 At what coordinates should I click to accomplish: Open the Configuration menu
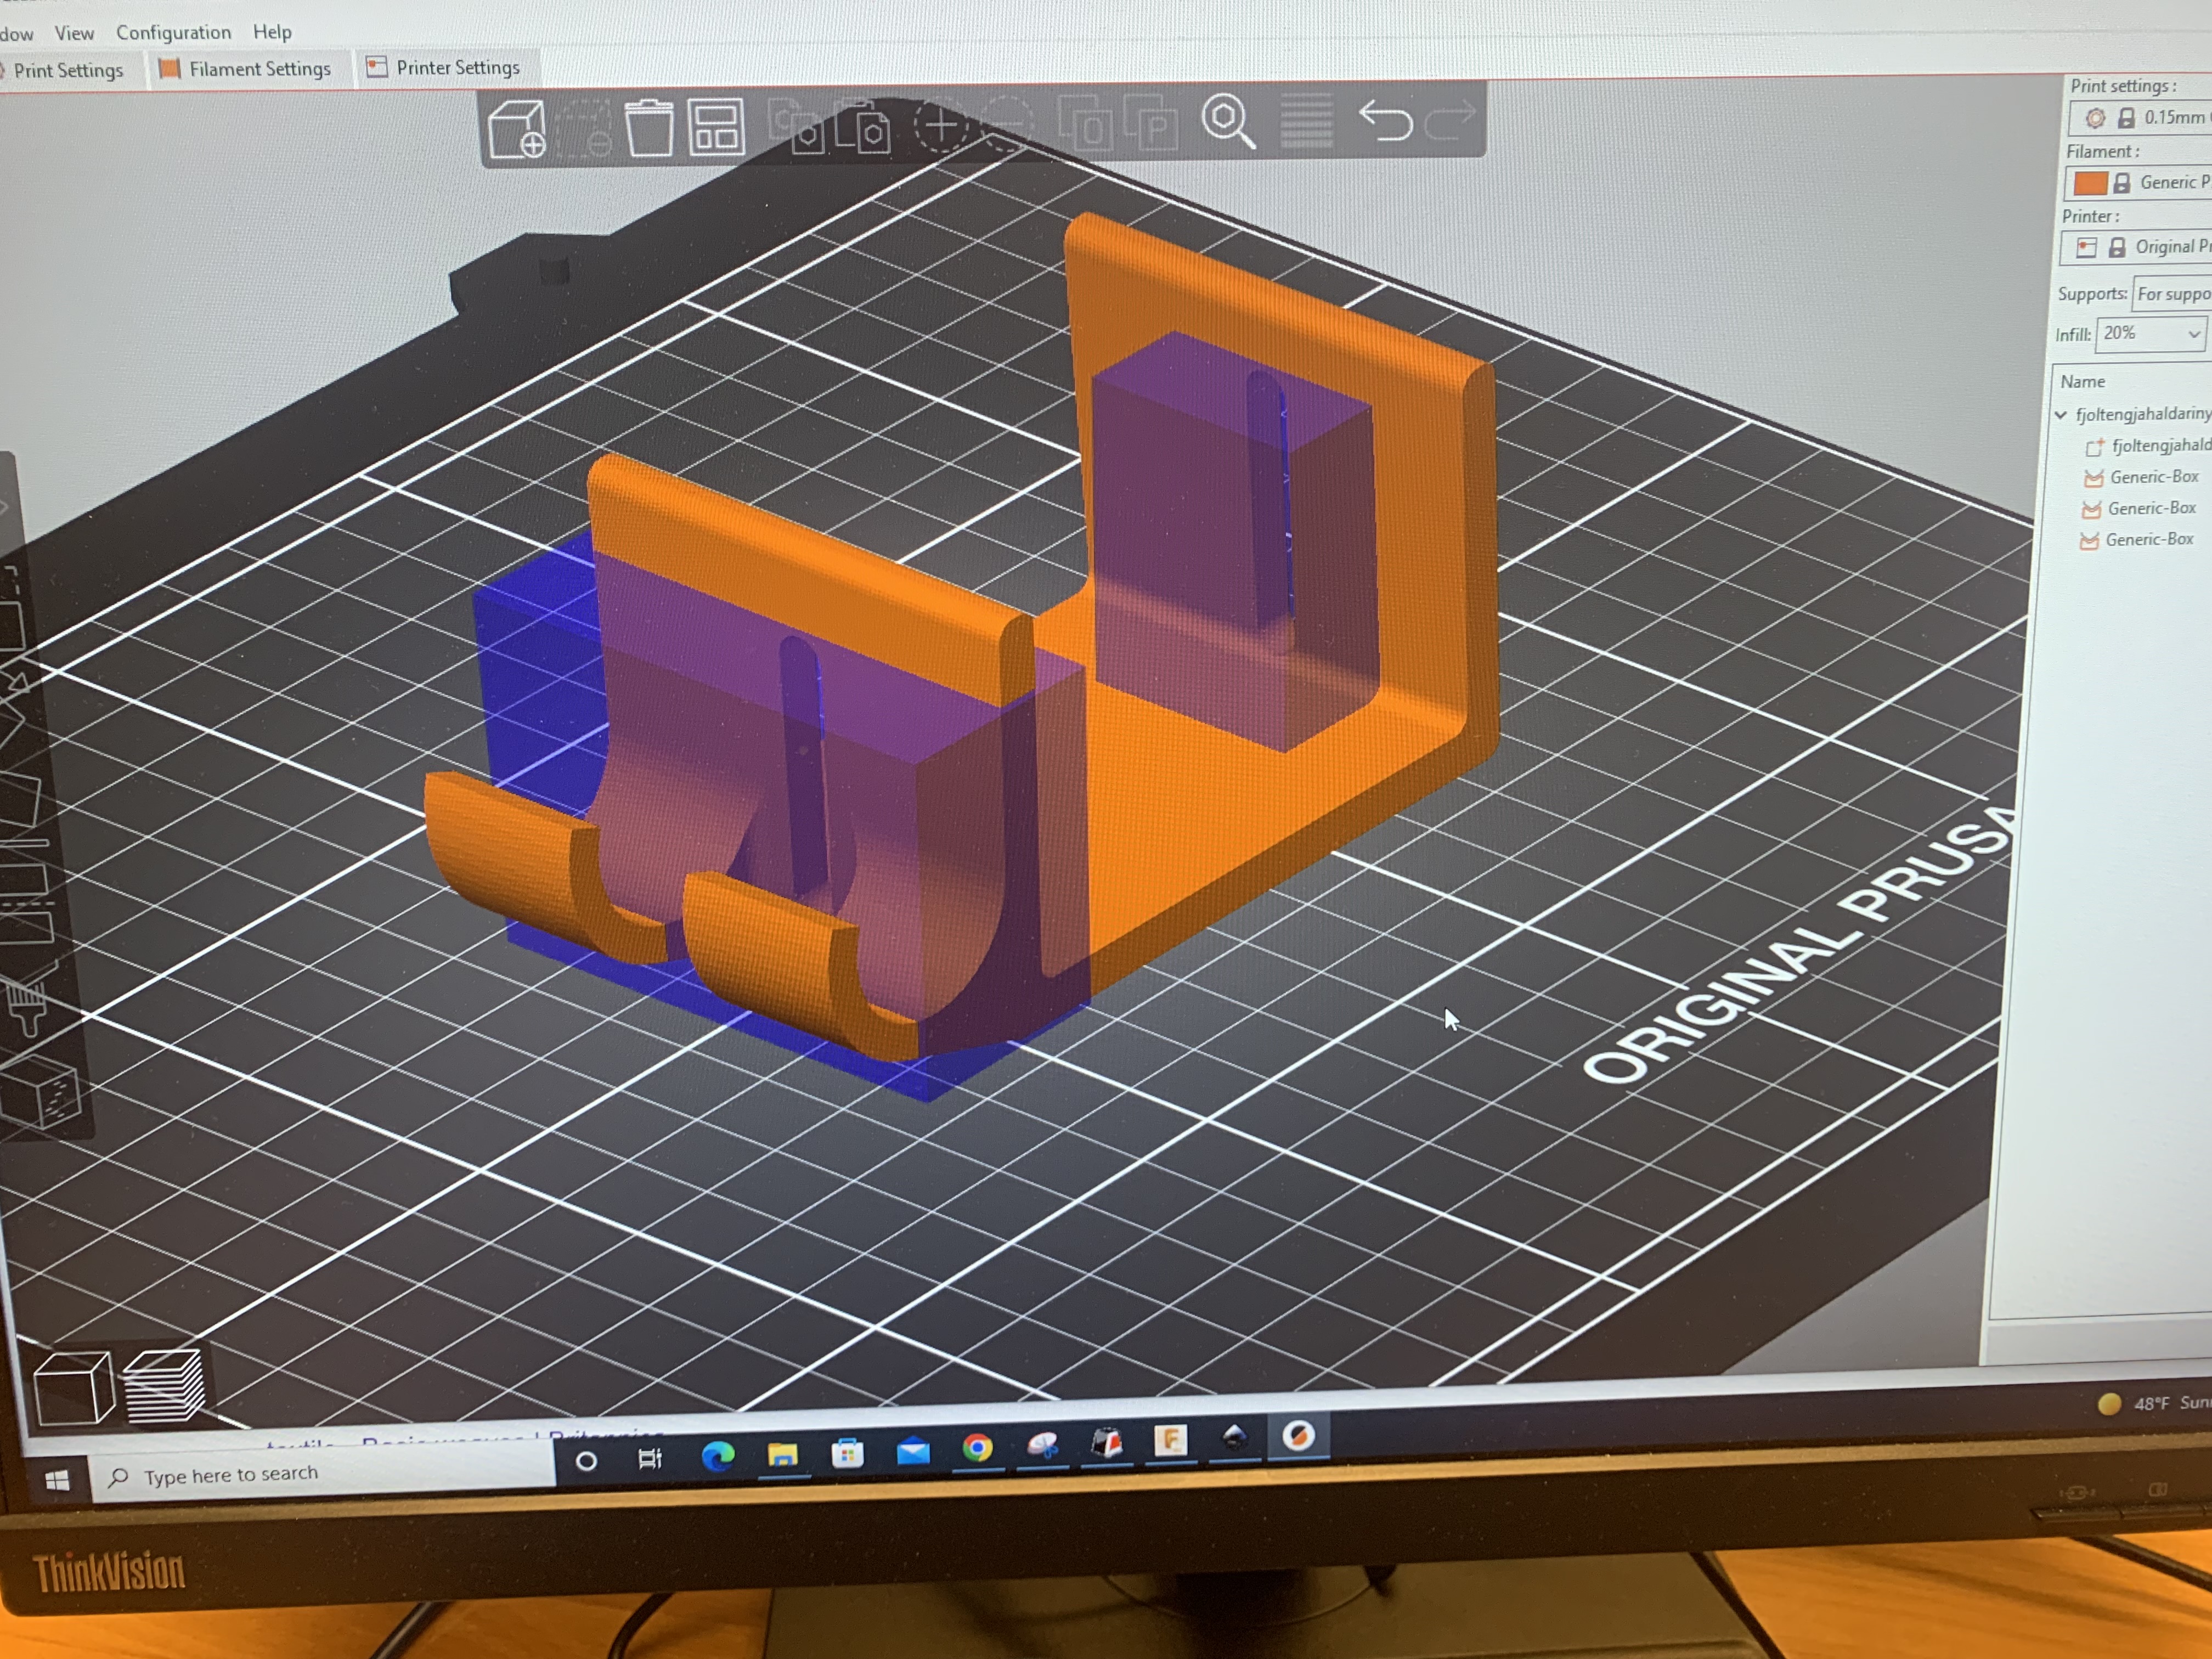[x=173, y=32]
